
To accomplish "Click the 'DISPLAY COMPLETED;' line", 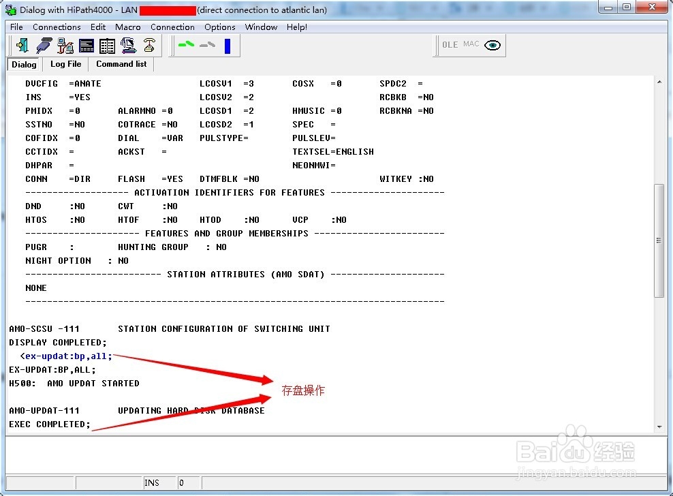I will tap(58, 342).
